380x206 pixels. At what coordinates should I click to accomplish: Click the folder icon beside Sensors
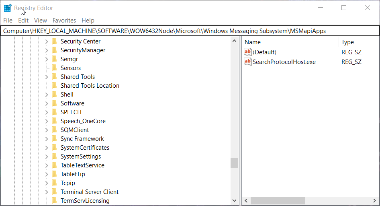pyautogui.click(x=55, y=68)
